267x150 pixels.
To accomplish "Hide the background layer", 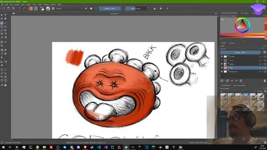I will [x=222, y=72].
